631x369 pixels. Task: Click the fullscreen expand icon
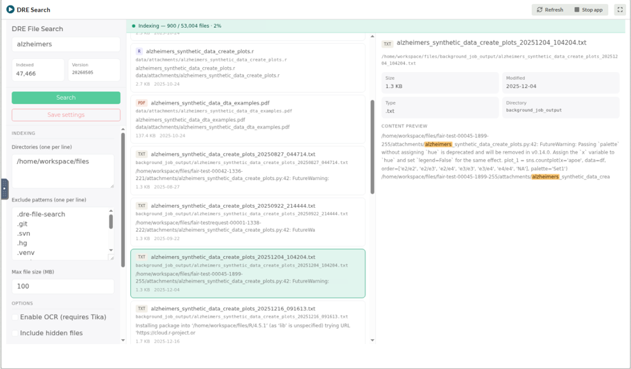pos(620,10)
